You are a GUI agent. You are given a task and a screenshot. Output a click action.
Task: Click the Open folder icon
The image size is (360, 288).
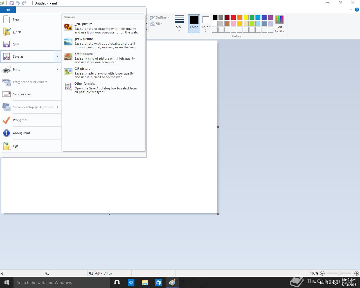[x=6, y=32]
